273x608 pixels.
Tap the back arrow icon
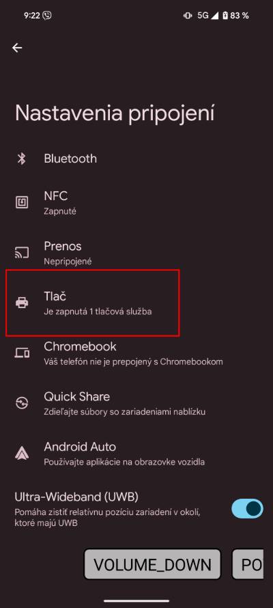[17, 48]
